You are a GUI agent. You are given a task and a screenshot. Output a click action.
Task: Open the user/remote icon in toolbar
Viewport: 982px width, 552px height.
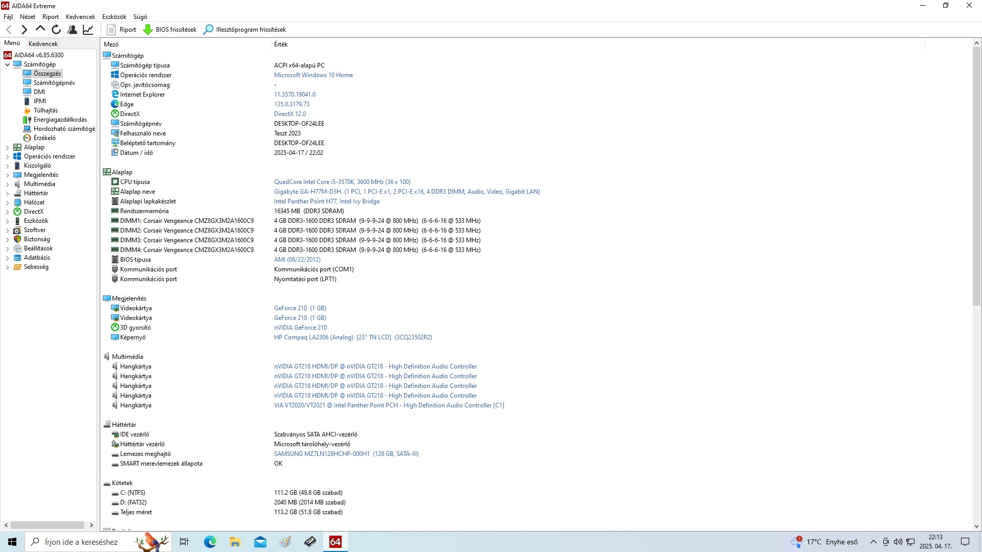[72, 30]
